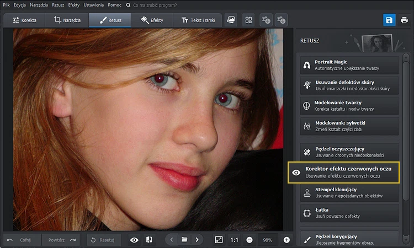Screen dimensions: 414x248
Task: Click the scroll down arrow of Retusz panel
Action: tap(406, 240)
